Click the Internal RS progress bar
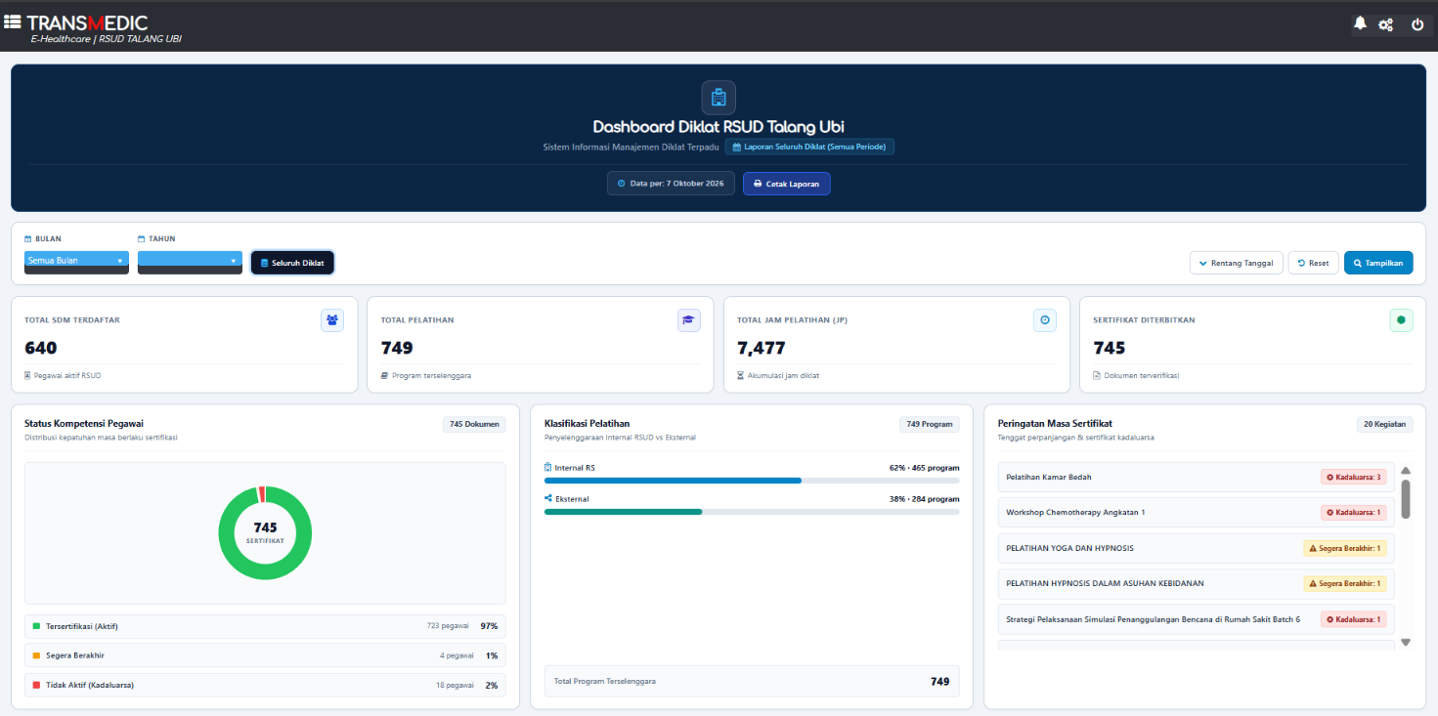 (752, 481)
